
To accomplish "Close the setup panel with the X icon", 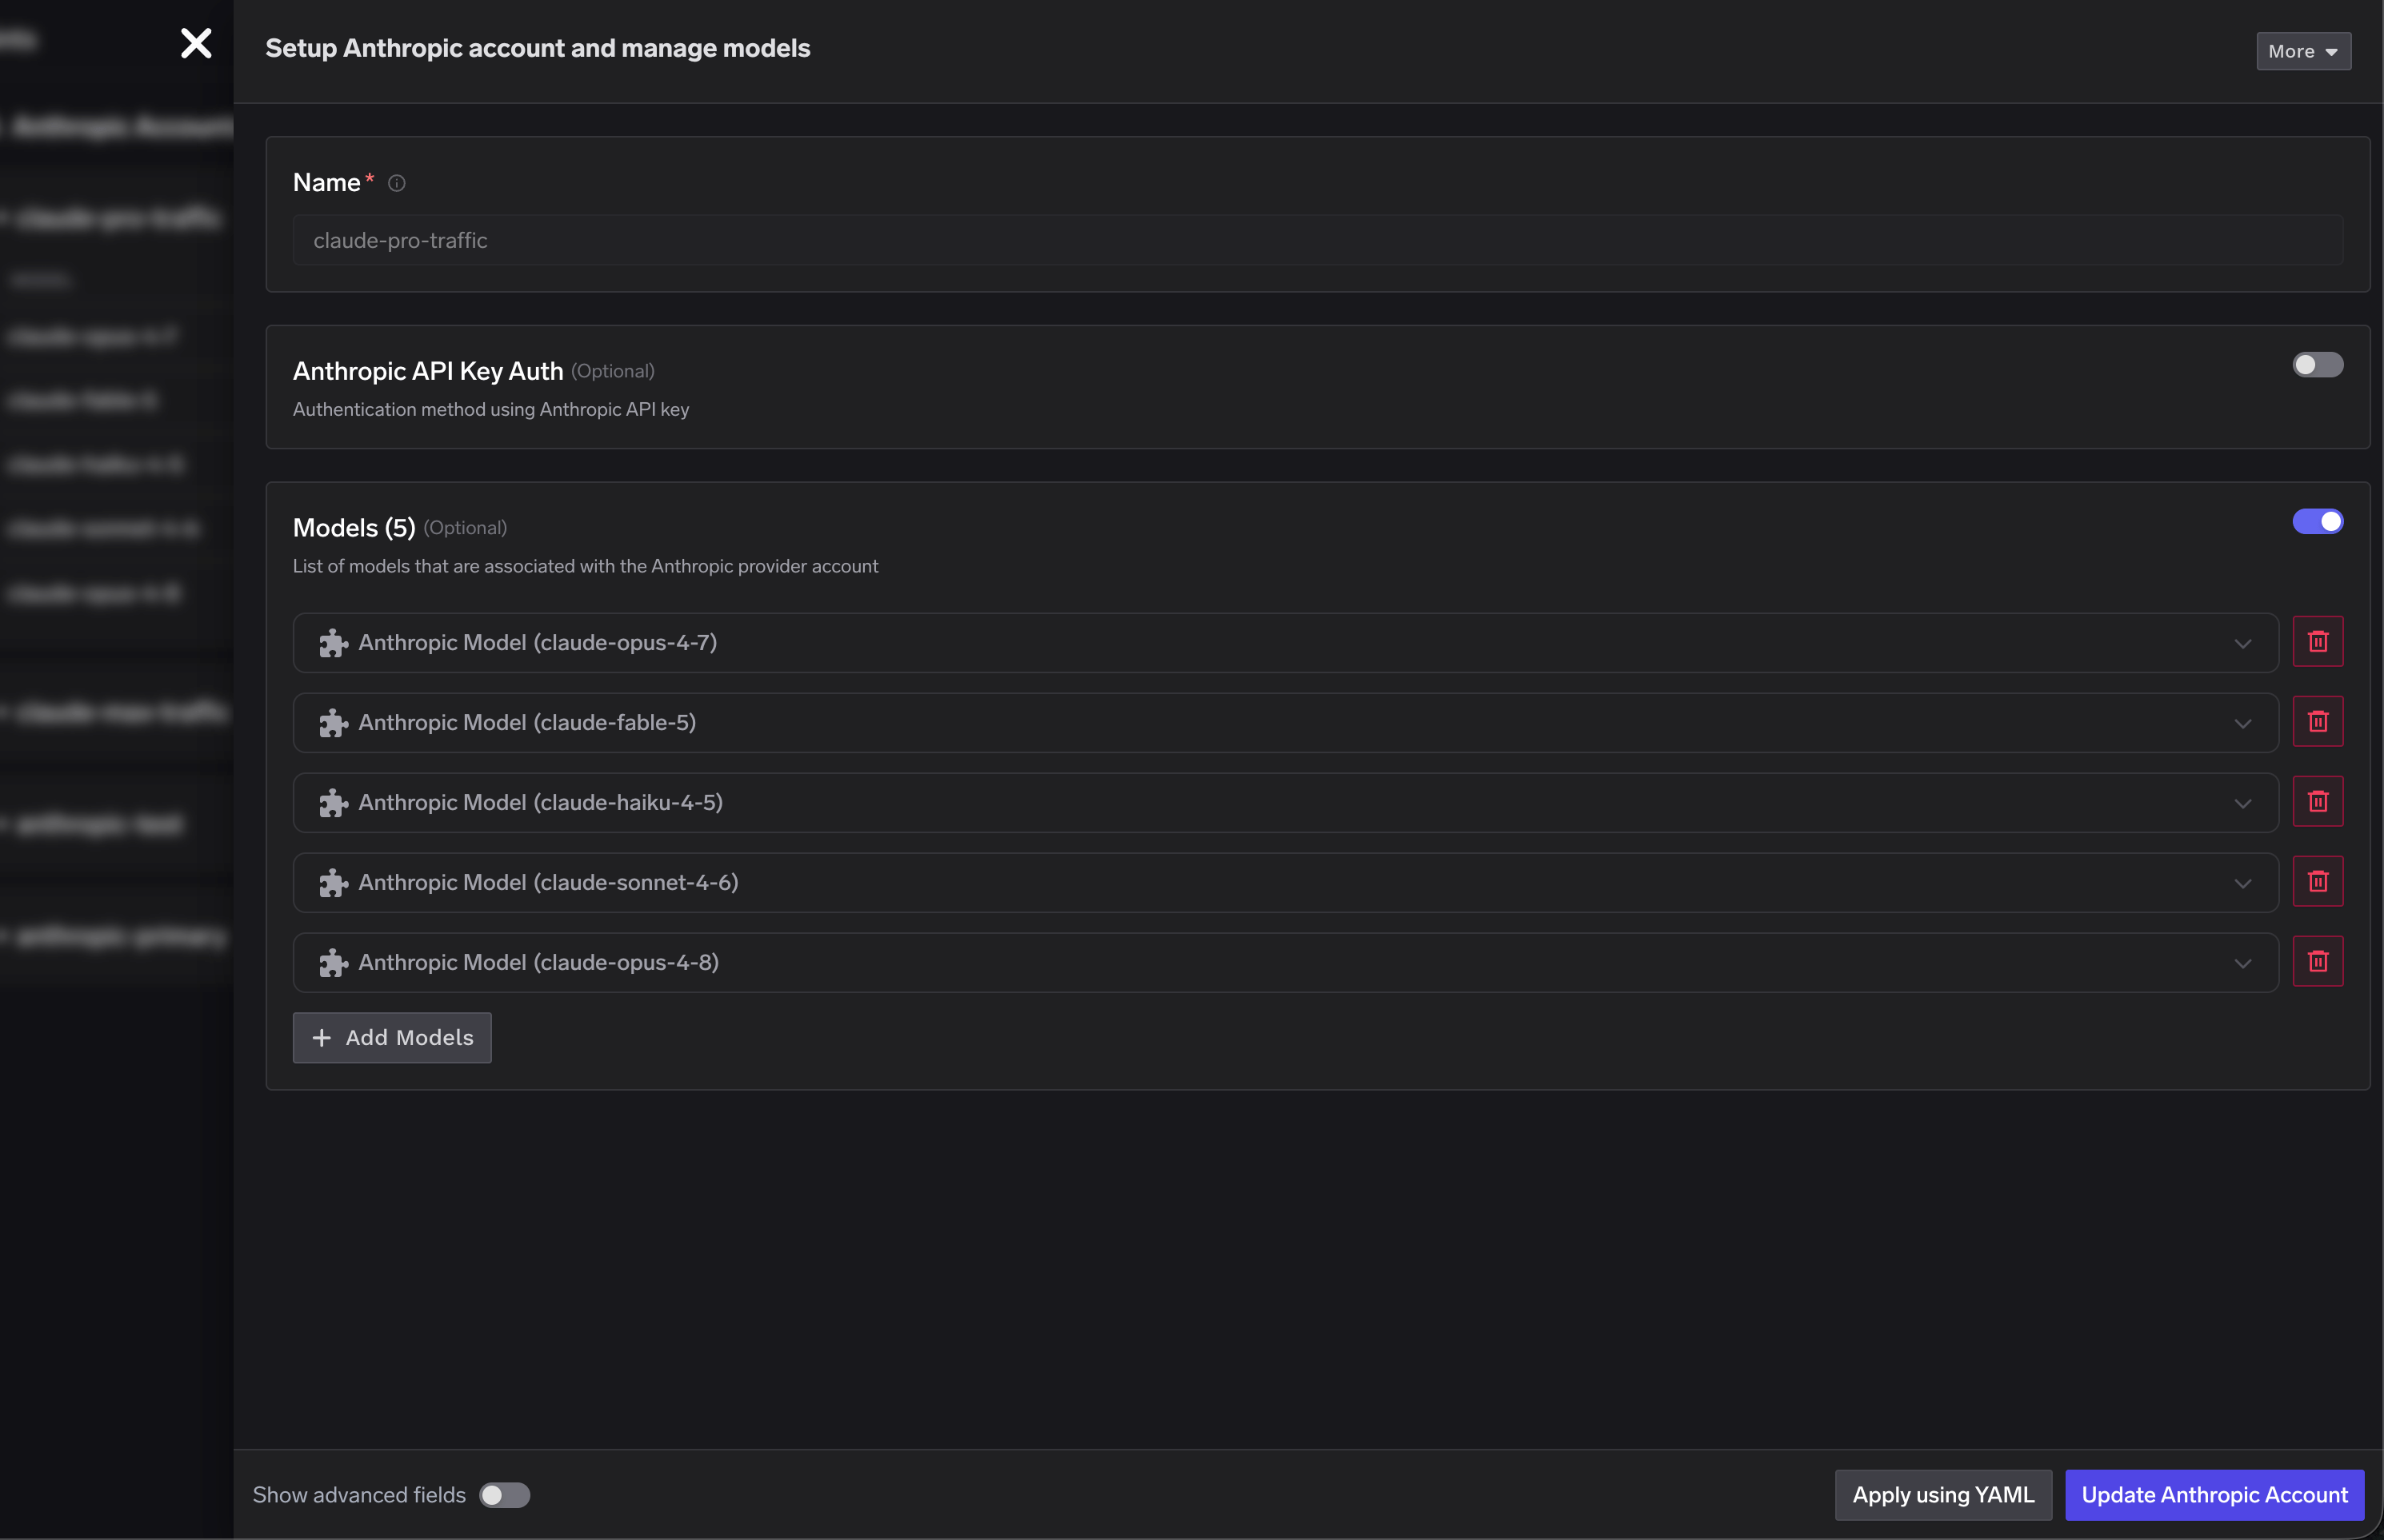I will [196, 43].
